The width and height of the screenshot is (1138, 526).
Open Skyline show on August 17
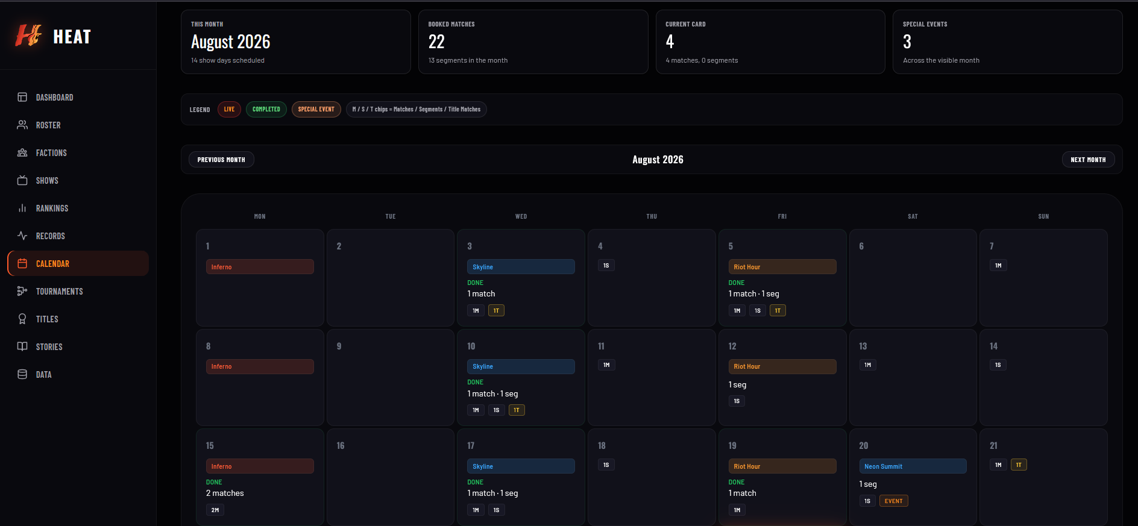(521, 466)
